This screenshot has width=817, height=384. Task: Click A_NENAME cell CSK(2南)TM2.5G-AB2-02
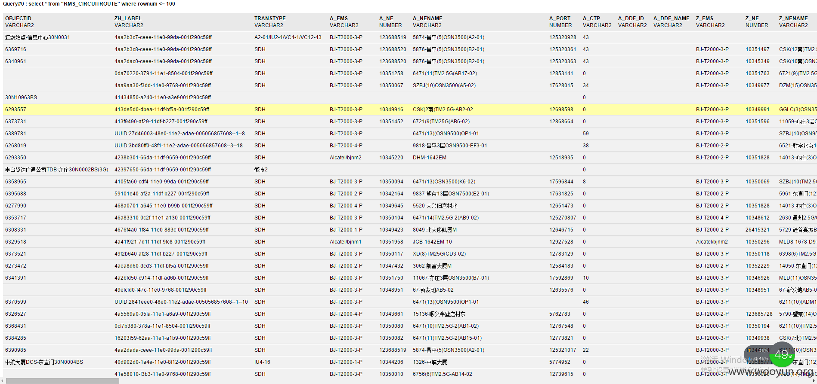point(443,110)
